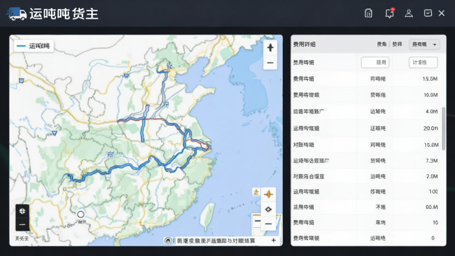
Task: Click the blue truck logo
Action: pyautogui.click(x=16, y=14)
